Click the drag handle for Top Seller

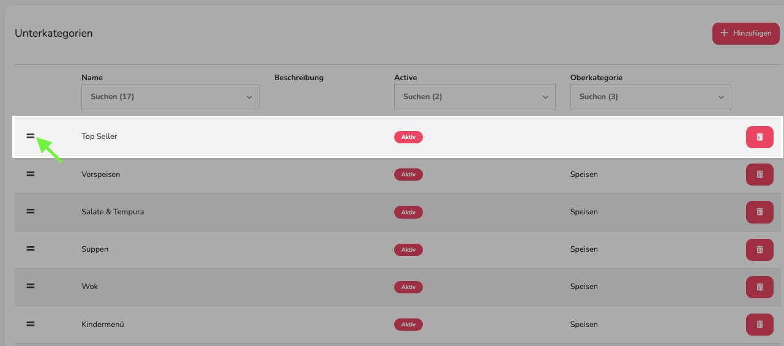pyautogui.click(x=31, y=136)
